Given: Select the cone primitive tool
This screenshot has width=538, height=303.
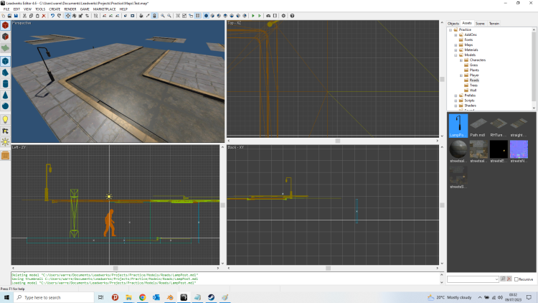Looking at the screenshot, I should pyautogui.click(x=5, y=95).
